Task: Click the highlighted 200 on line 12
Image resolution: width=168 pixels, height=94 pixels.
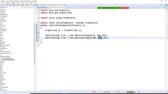Action: pos(100,38)
